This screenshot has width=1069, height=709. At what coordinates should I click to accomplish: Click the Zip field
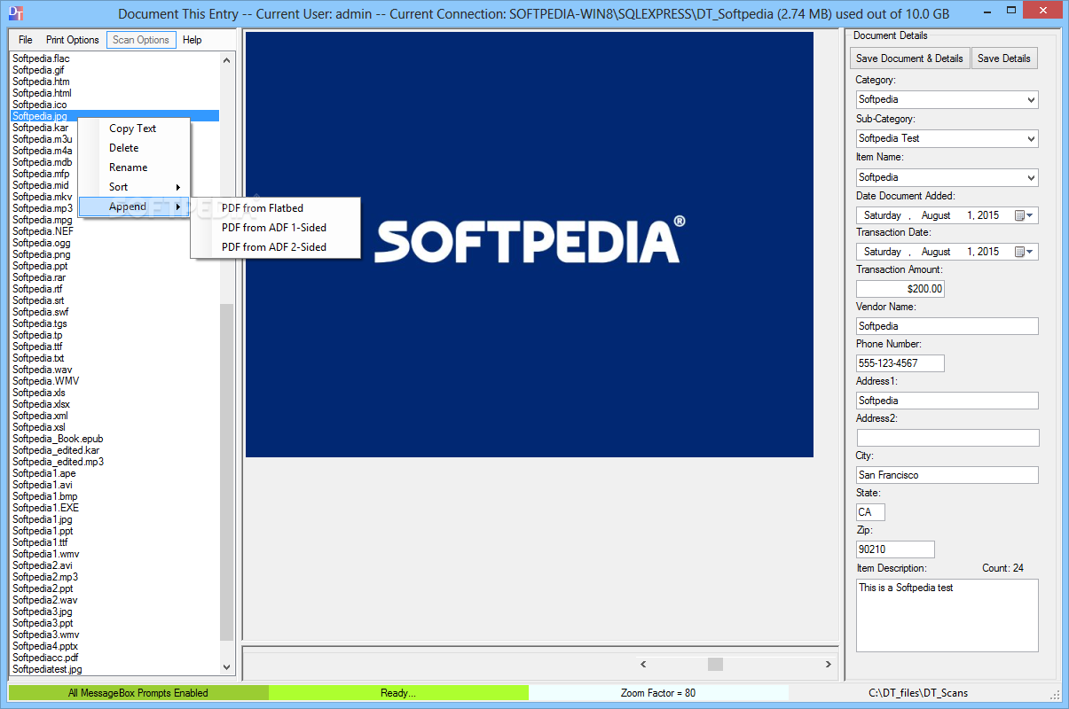[895, 549]
